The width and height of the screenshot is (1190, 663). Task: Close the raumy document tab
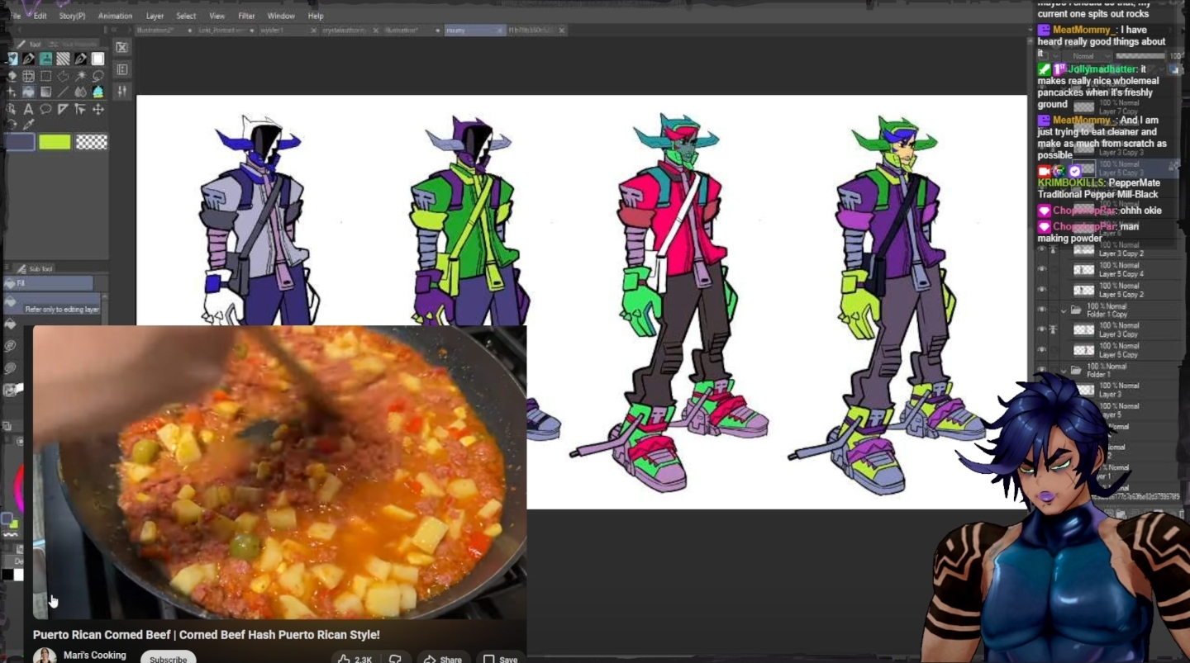point(499,31)
